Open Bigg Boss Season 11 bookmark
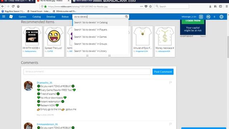This screenshot has height=129, width=229. tap(13, 11)
